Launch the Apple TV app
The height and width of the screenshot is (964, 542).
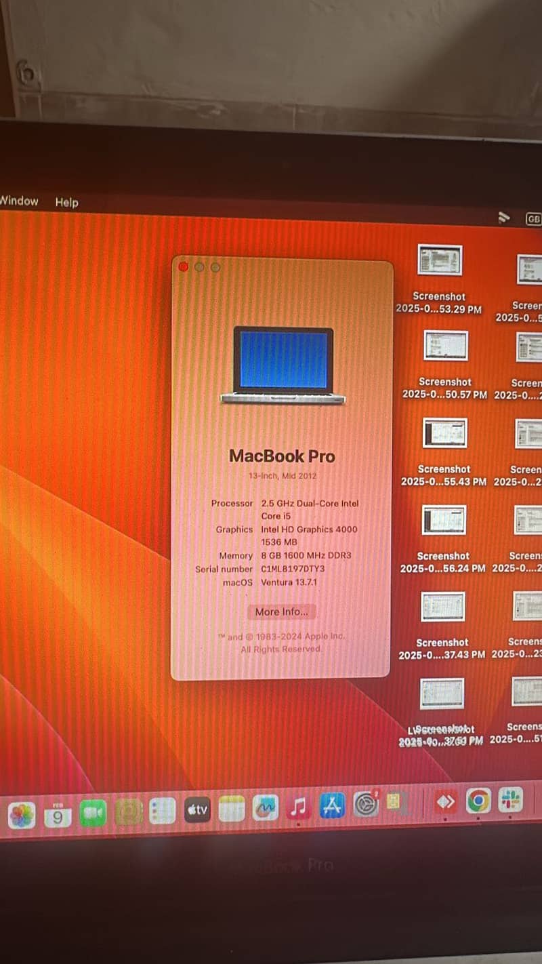tap(197, 809)
